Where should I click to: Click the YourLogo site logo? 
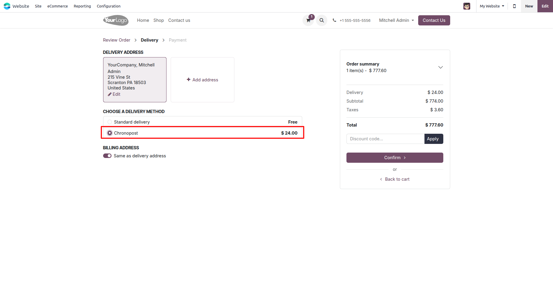[116, 20]
